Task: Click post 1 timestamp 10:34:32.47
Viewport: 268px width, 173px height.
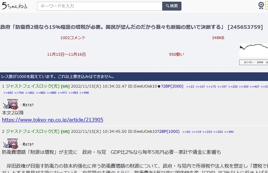Action: pos(115,86)
